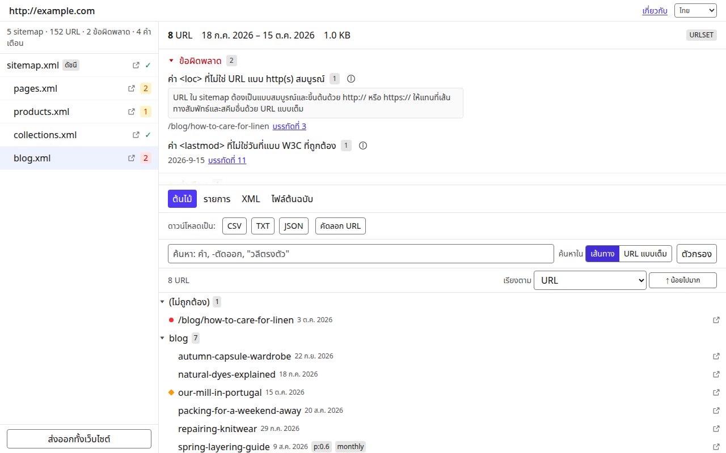Open natural-dyes-explained external link icon
The height and width of the screenshot is (453, 726).
pos(716,374)
